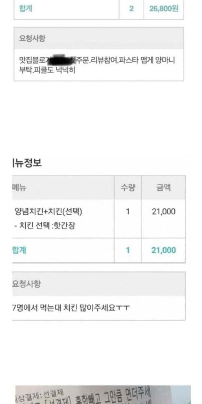Viewport: 202px width, 404px height.
Task: Open the receipt photo at the bottom
Action: pyautogui.click(x=103, y=395)
